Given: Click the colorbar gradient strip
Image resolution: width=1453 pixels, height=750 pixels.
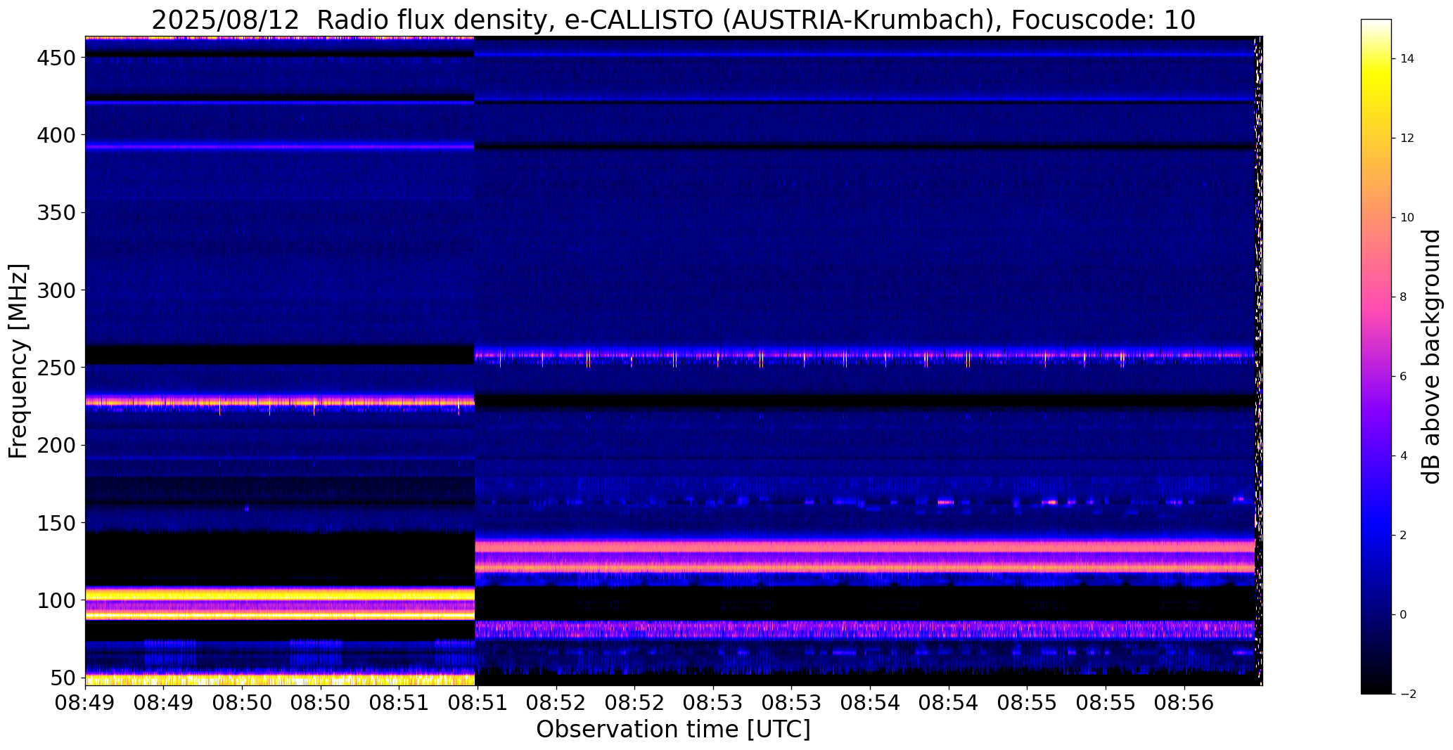Looking at the screenshot, I should tap(1376, 356).
